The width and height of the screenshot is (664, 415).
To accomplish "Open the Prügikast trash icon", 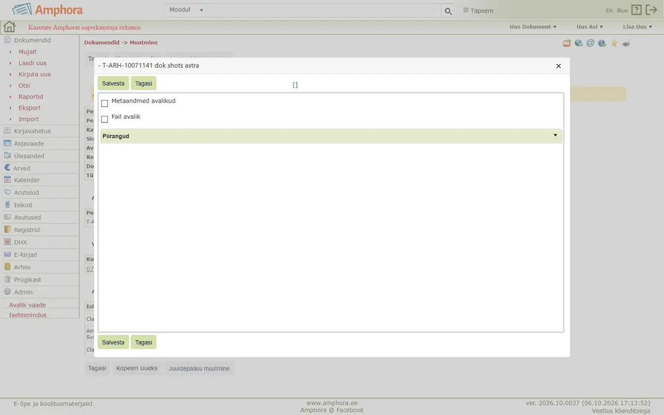I will point(7,279).
